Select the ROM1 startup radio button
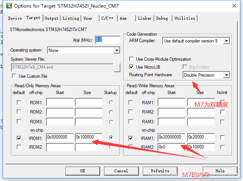This screenshot has height=181, width=243. point(110,102)
